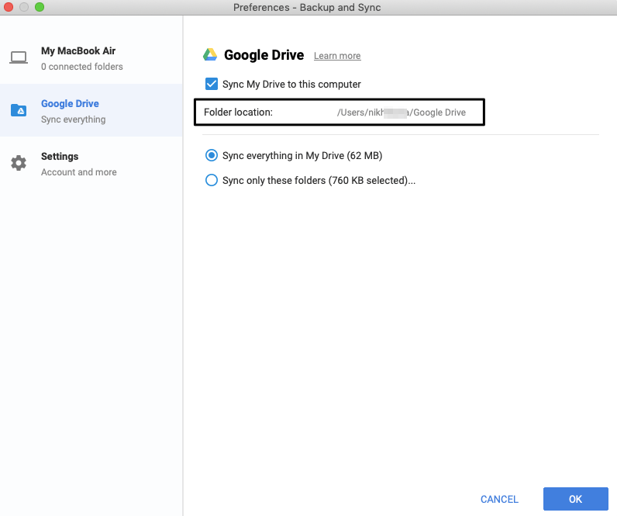Close the Preferences window with red button
The image size is (617, 516).
coord(9,7)
